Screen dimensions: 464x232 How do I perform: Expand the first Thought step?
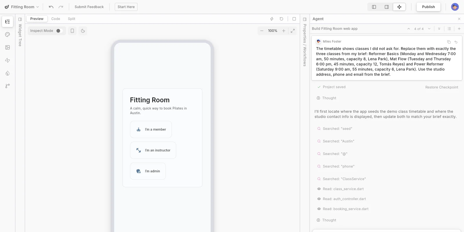327,98
